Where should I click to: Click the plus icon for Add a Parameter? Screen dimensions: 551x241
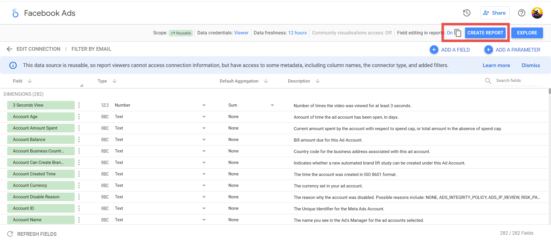click(488, 50)
